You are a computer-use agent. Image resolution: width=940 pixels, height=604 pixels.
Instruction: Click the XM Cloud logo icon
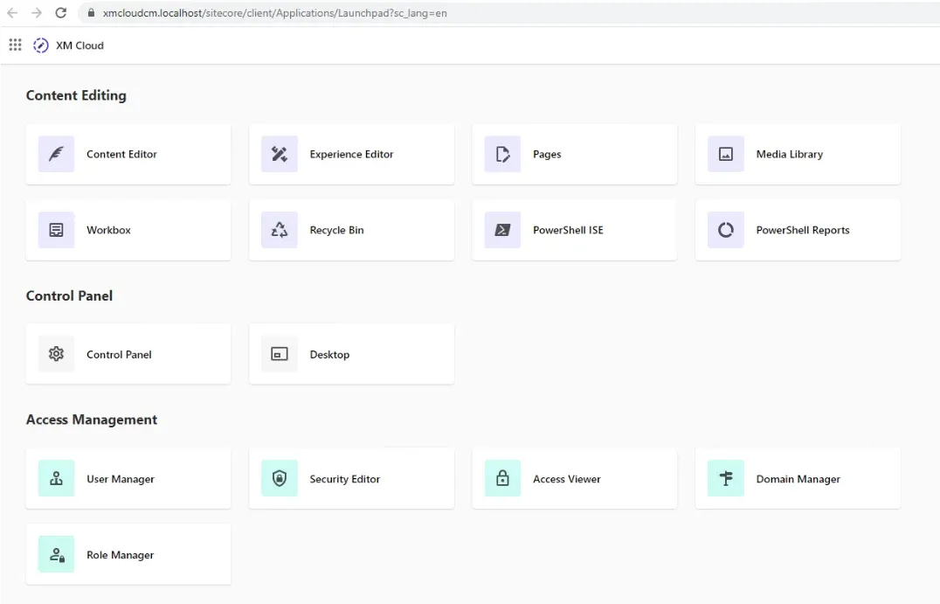click(41, 45)
